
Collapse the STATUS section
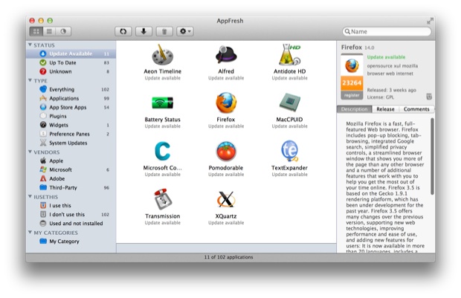tap(30, 45)
